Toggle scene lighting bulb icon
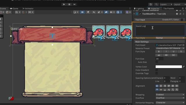This screenshot has width=186, height=105. click(88, 12)
